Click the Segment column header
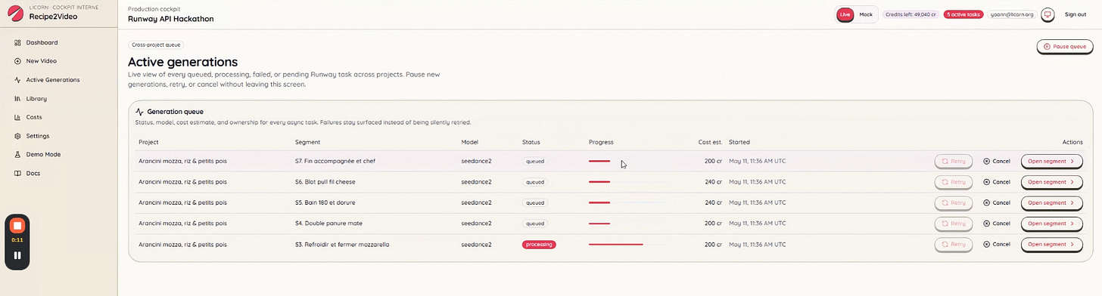1102x296 pixels. (307, 142)
